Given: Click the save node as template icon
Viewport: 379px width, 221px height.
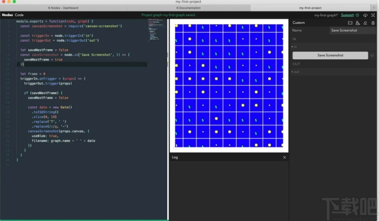Looking at the screenshot, I should (x=358, y=23).
